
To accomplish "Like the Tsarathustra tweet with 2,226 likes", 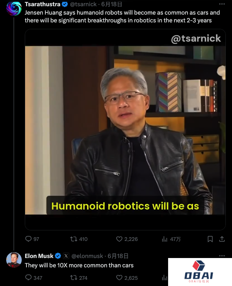I will coord(127,239).
